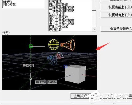Select 设计工具提示背景 list entry
Image resolution: width=132 pixels, height=105 pixels.
pyautogui.click(x=62, y=23)
